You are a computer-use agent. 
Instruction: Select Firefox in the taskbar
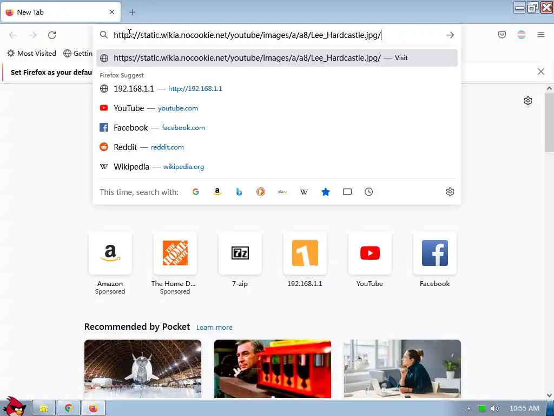[93, 408]
